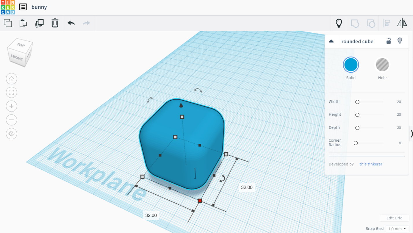Delete selected shape with trash icon

(55, 23)
